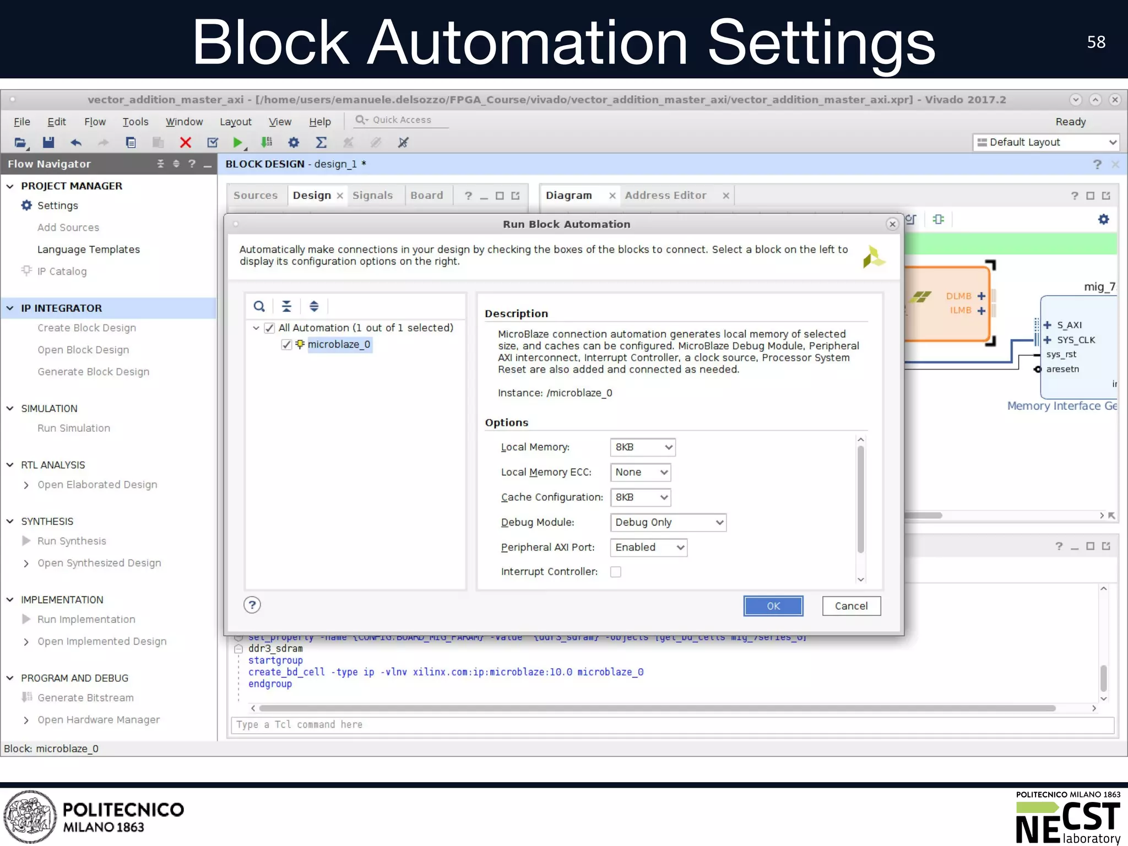Click Cancel in Run Block Automation
The width and height of the screenshot is (1128, 846).
852,606
